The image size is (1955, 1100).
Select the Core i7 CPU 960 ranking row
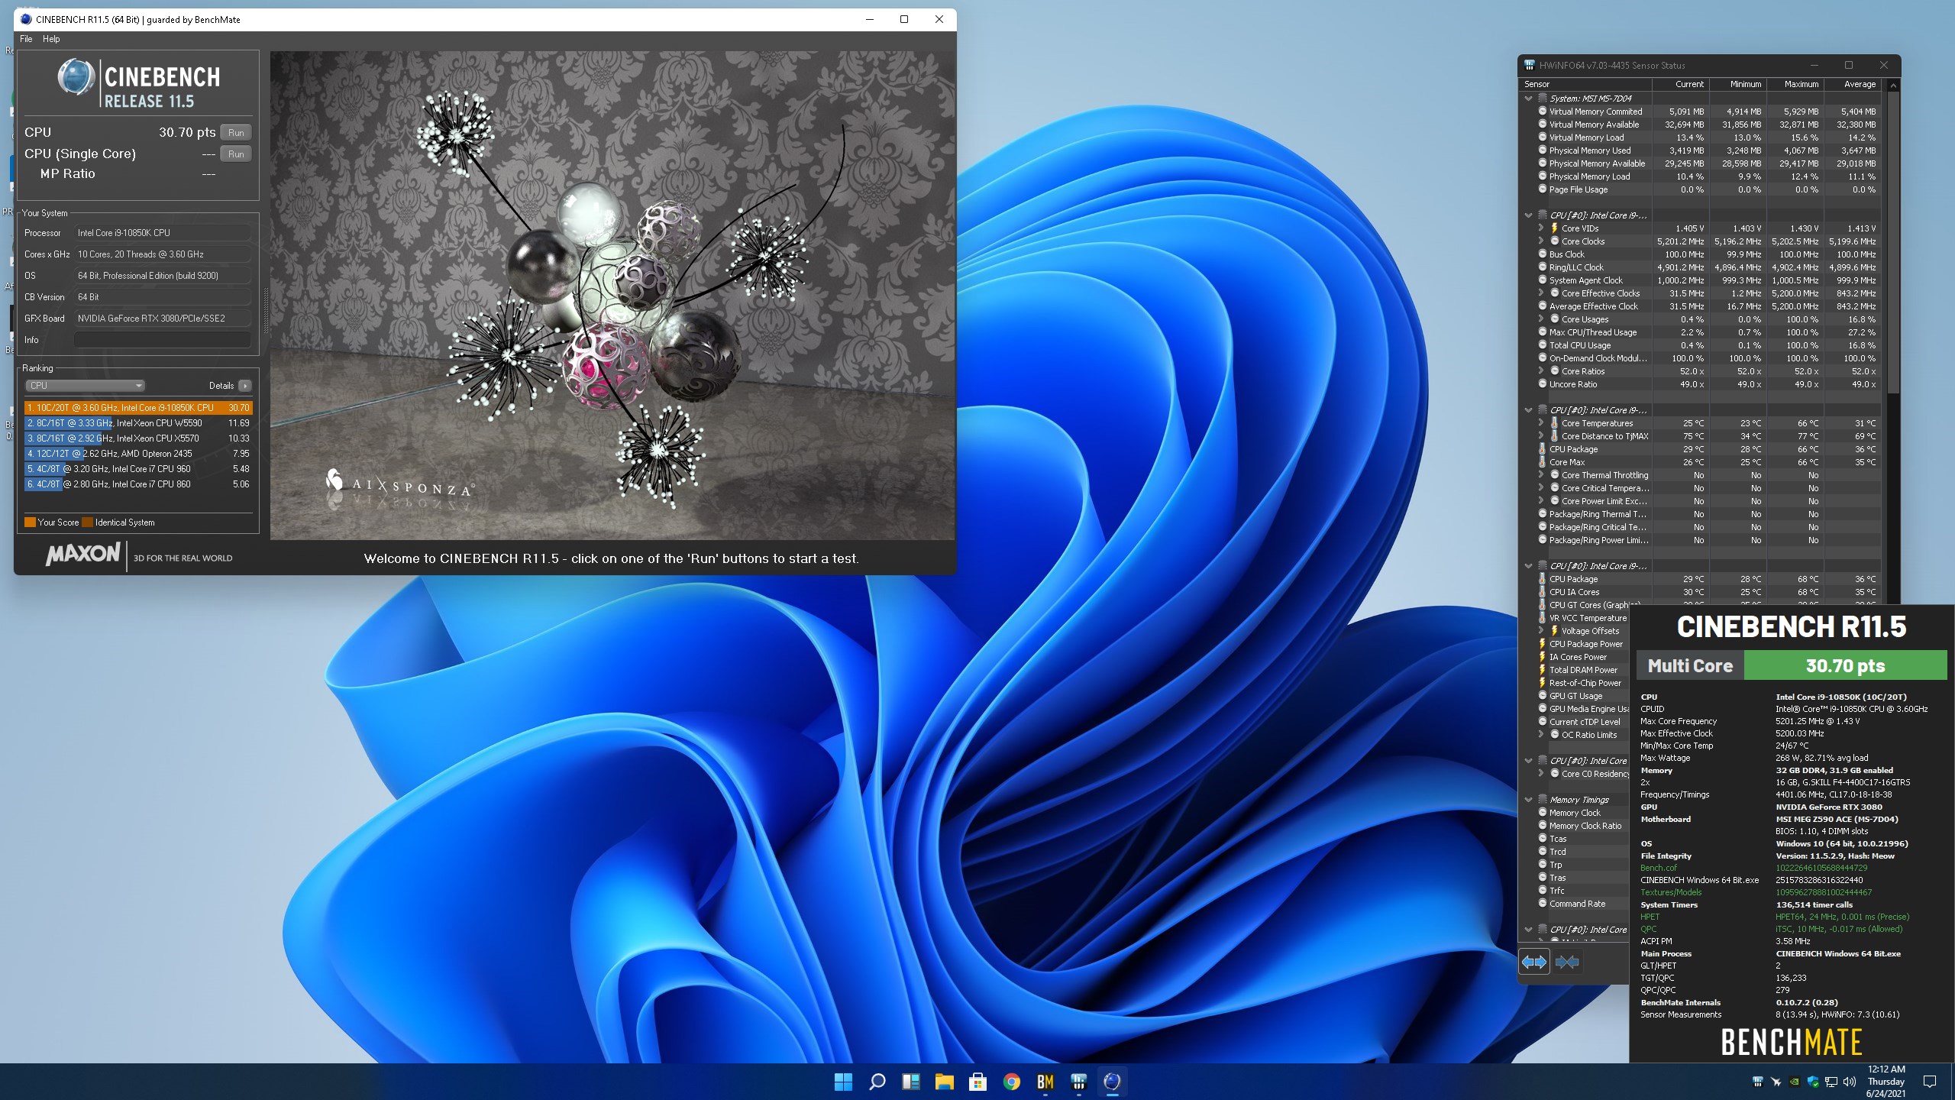pyautogui.click(x=138, y=469)
